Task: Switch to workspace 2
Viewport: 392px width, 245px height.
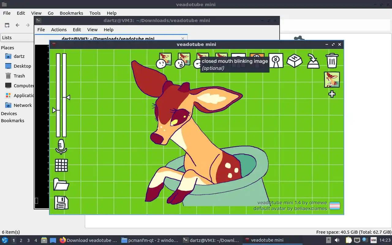Action: pos(21,240)
